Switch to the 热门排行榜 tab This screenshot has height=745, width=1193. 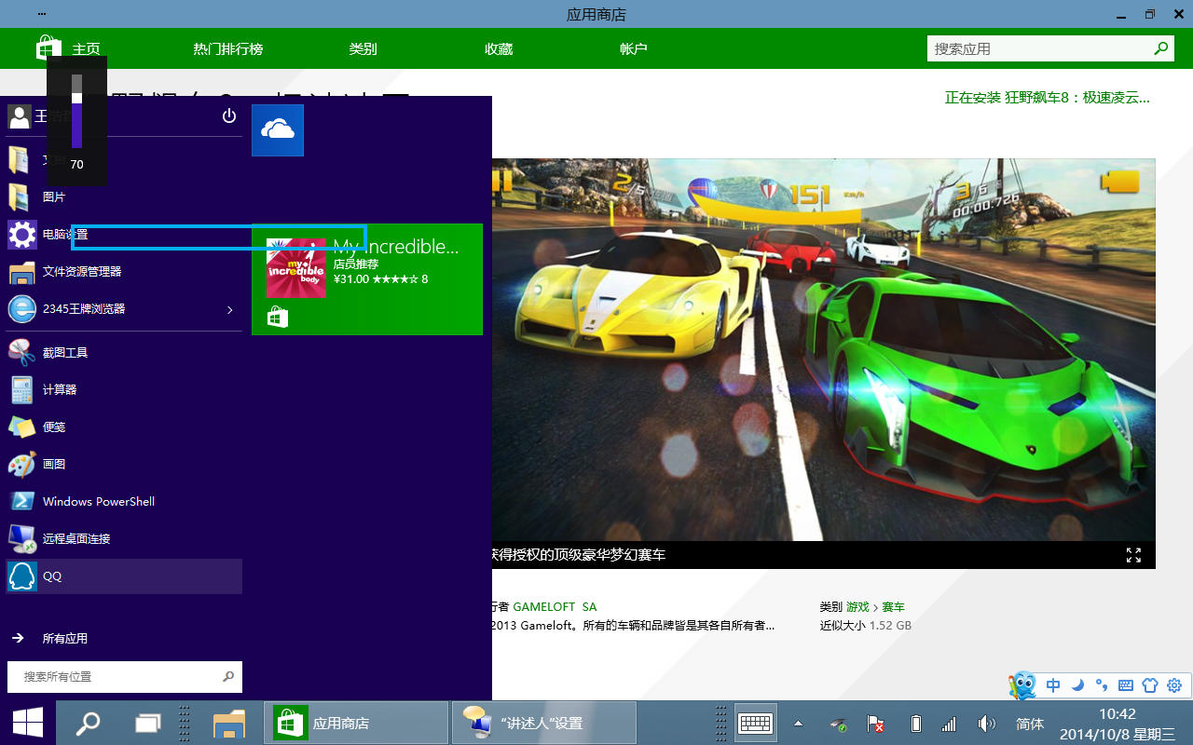click(228, 49)
